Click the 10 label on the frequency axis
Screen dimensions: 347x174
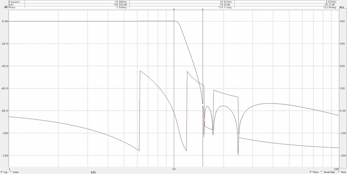pyautogui.click(x=174, y=169)
